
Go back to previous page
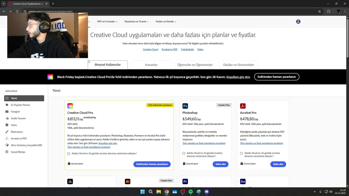[x=4, y=11]
